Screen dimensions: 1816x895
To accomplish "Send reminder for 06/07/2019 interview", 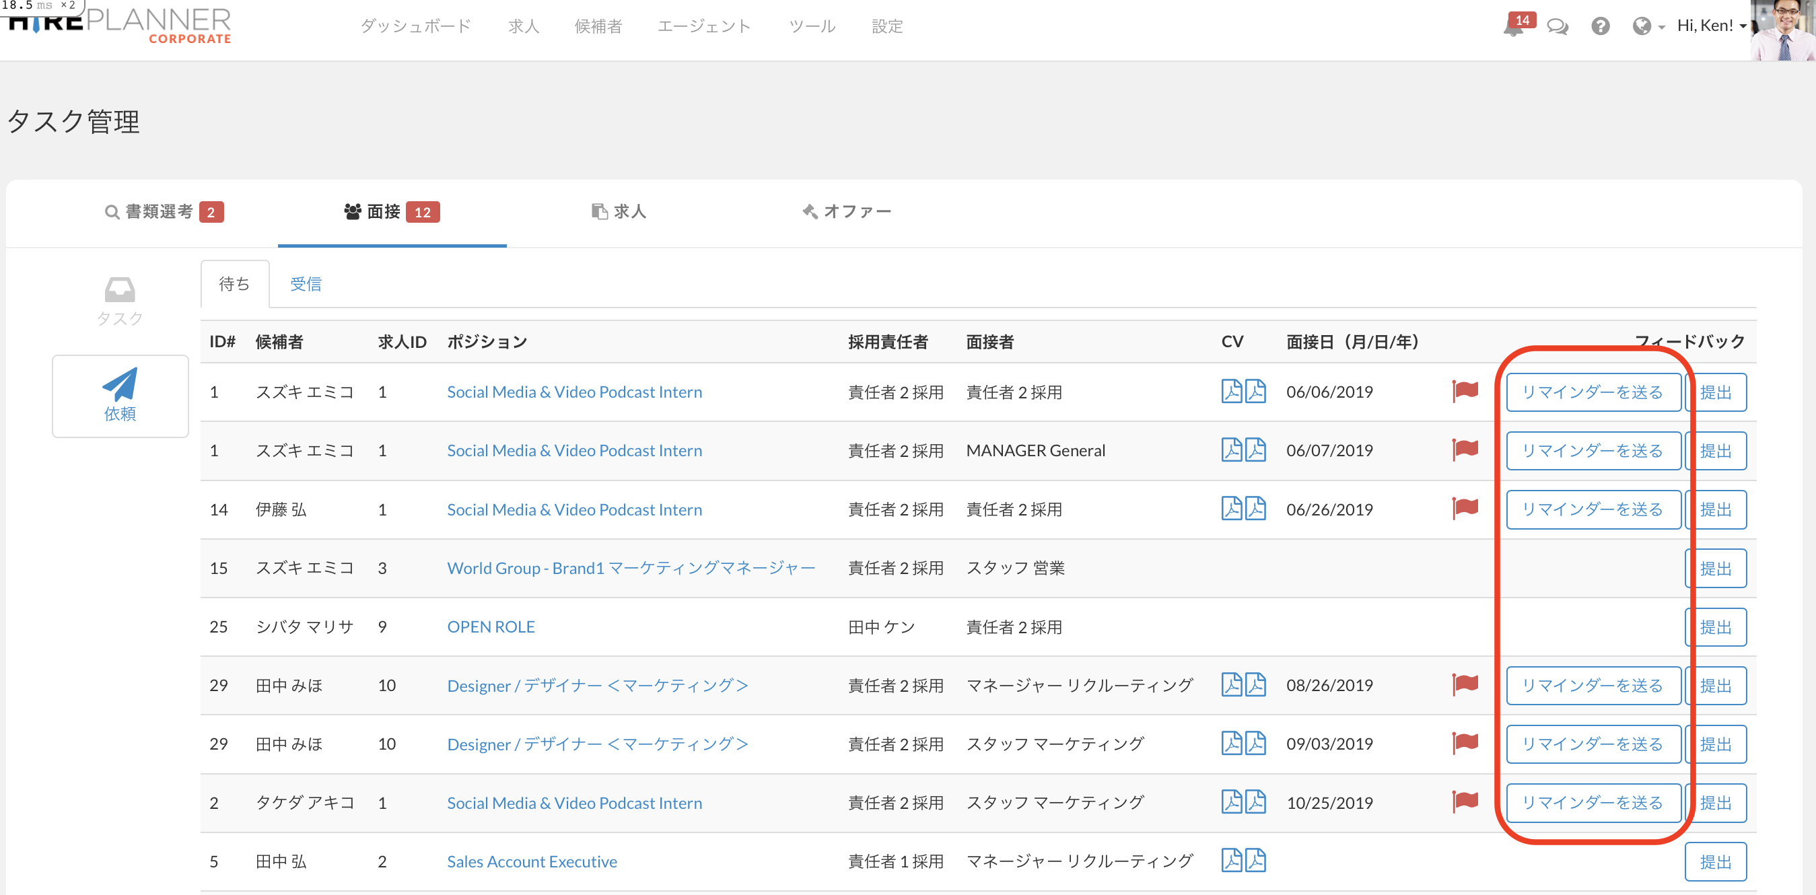I will pos(1592,450).
